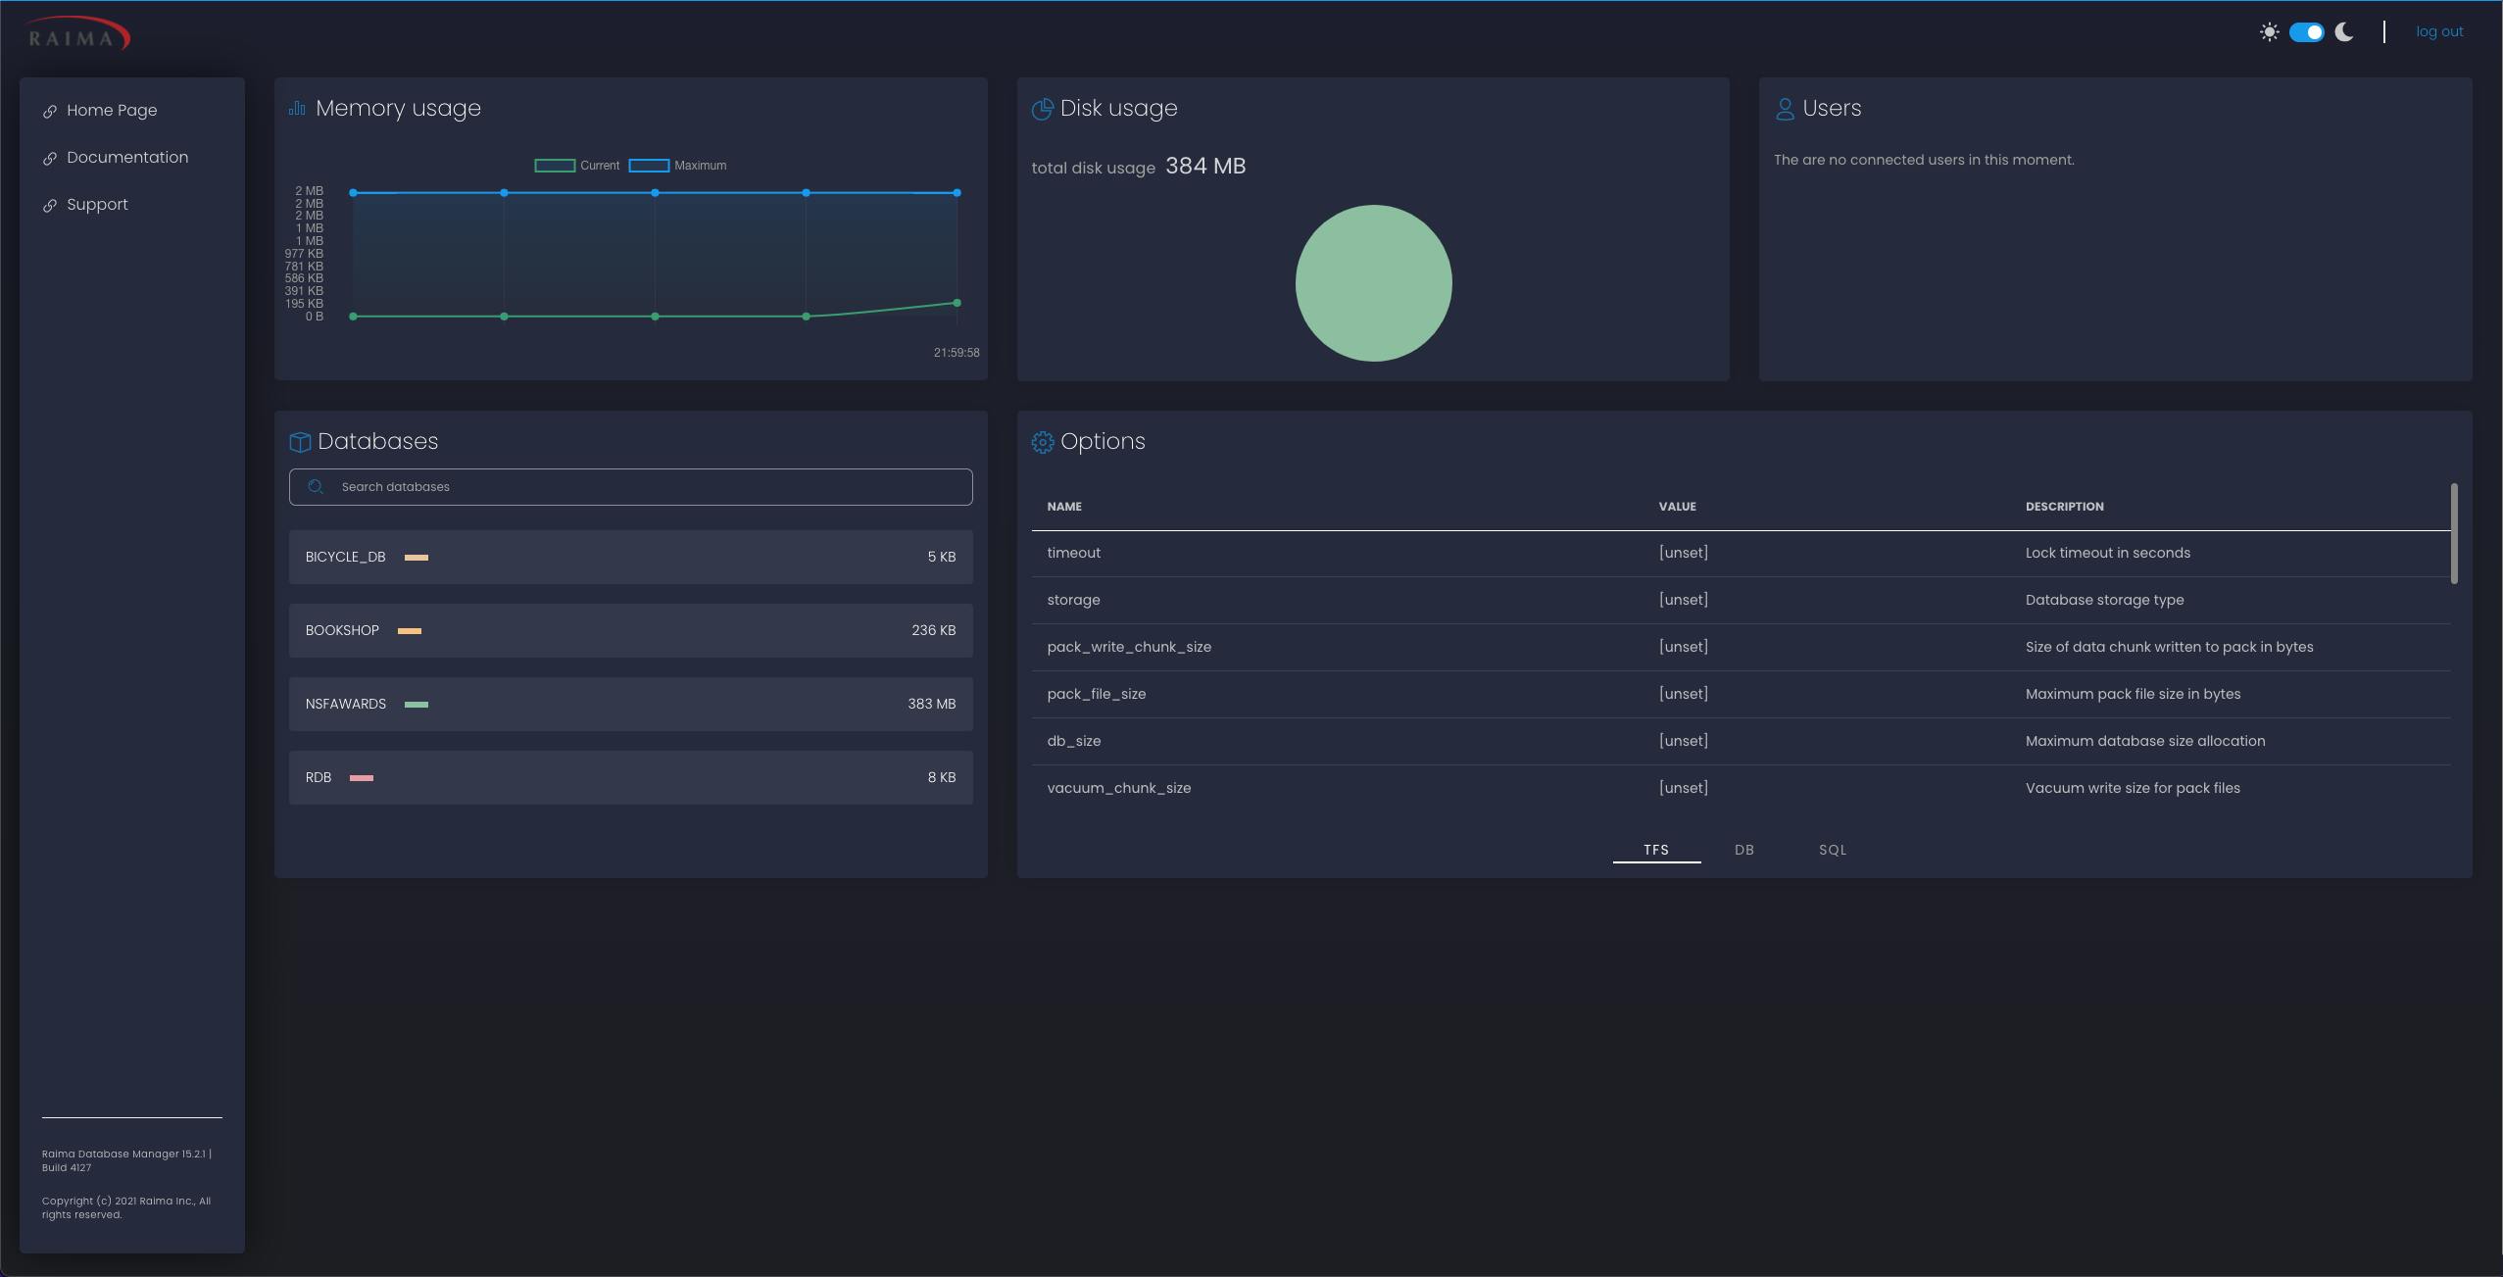
Task: Click the Memory usage bar-chart icon
Action: (x=297, y=109)
